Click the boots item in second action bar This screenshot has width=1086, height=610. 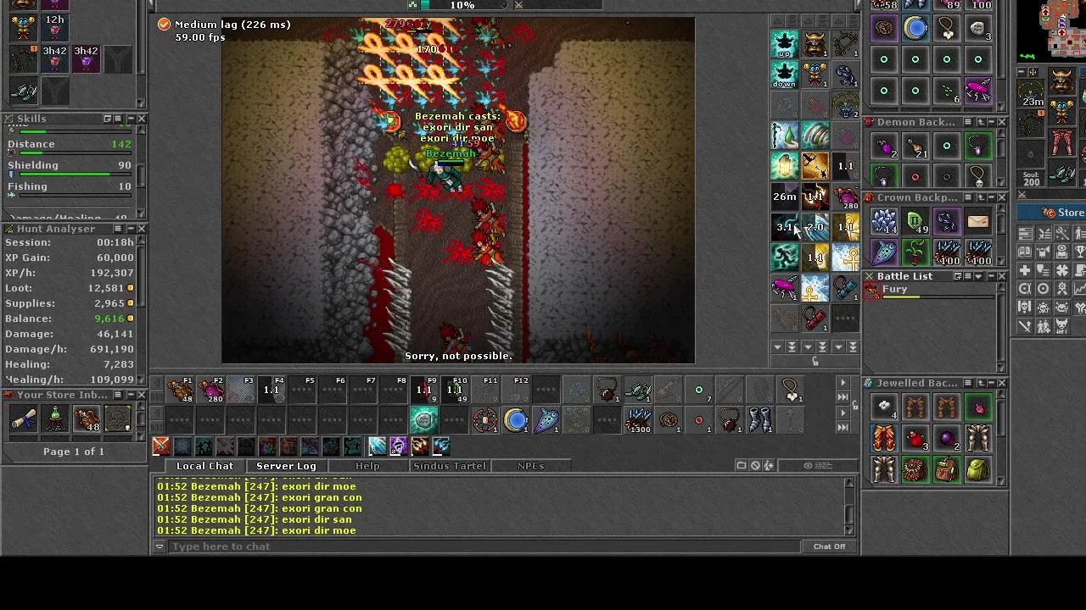[760, 420]
